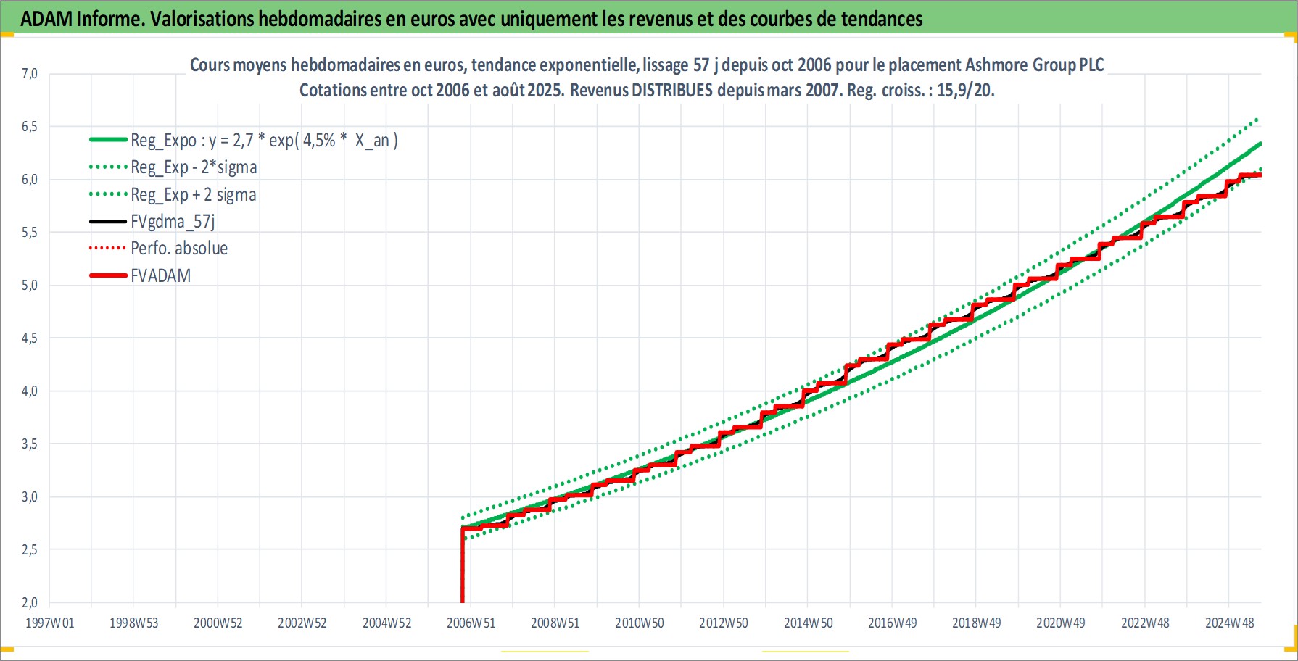
Task: Click y-axis label 4,0
Action: 29,391
